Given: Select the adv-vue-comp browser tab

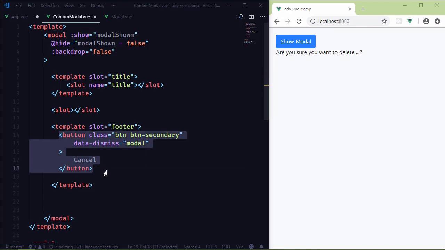Looking at the screenshot, I should click(x=313, y=9).
